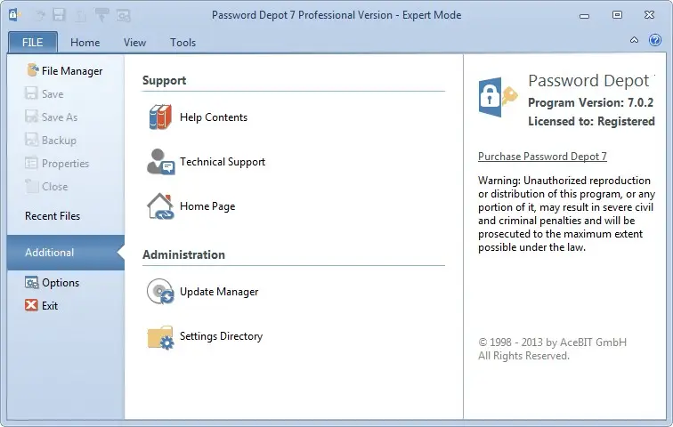Minimize the Password Depot window
The height and width of the screenshot is (427, 673).
[584, 16]
